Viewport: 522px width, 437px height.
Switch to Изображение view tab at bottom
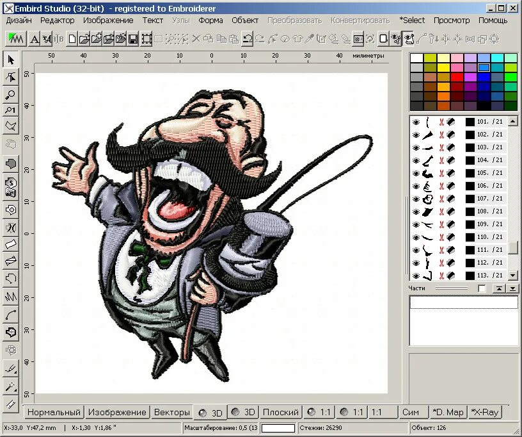pyautogui.click(x=117, y=413)
